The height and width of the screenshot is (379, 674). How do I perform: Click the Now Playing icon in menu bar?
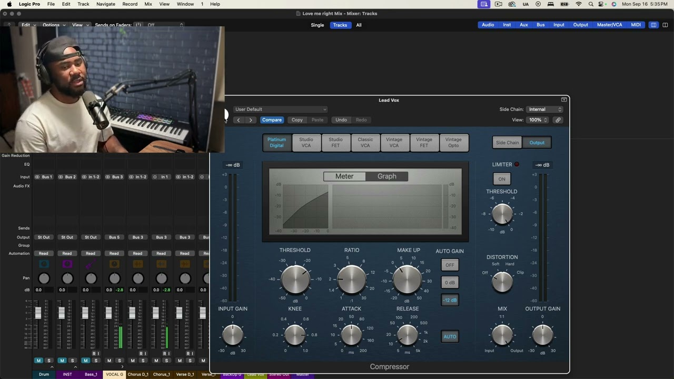(x=538, y=4)
